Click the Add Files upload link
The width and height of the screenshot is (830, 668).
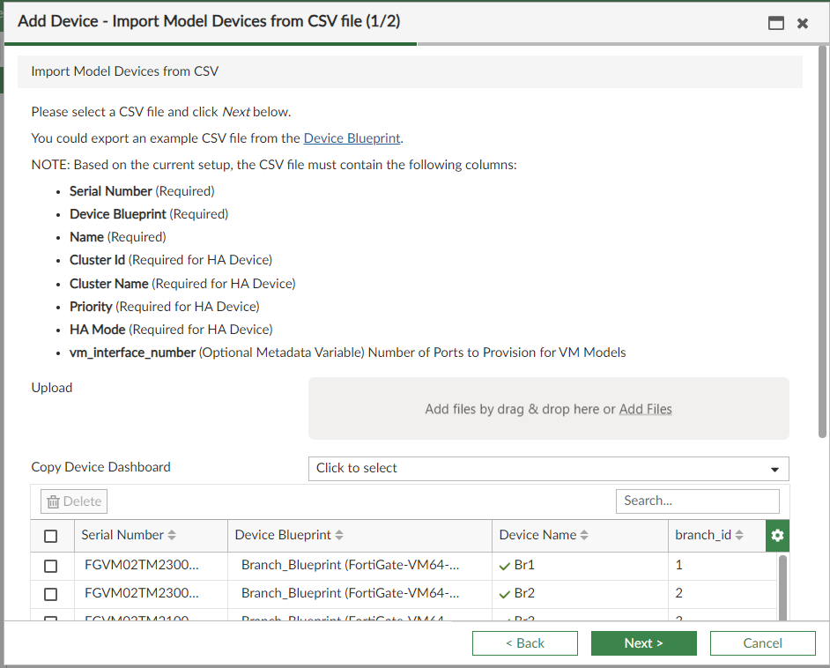[x=645, y=409]
